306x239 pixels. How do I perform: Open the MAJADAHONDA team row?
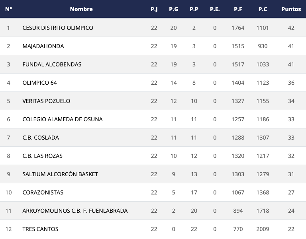pos(43,46)
